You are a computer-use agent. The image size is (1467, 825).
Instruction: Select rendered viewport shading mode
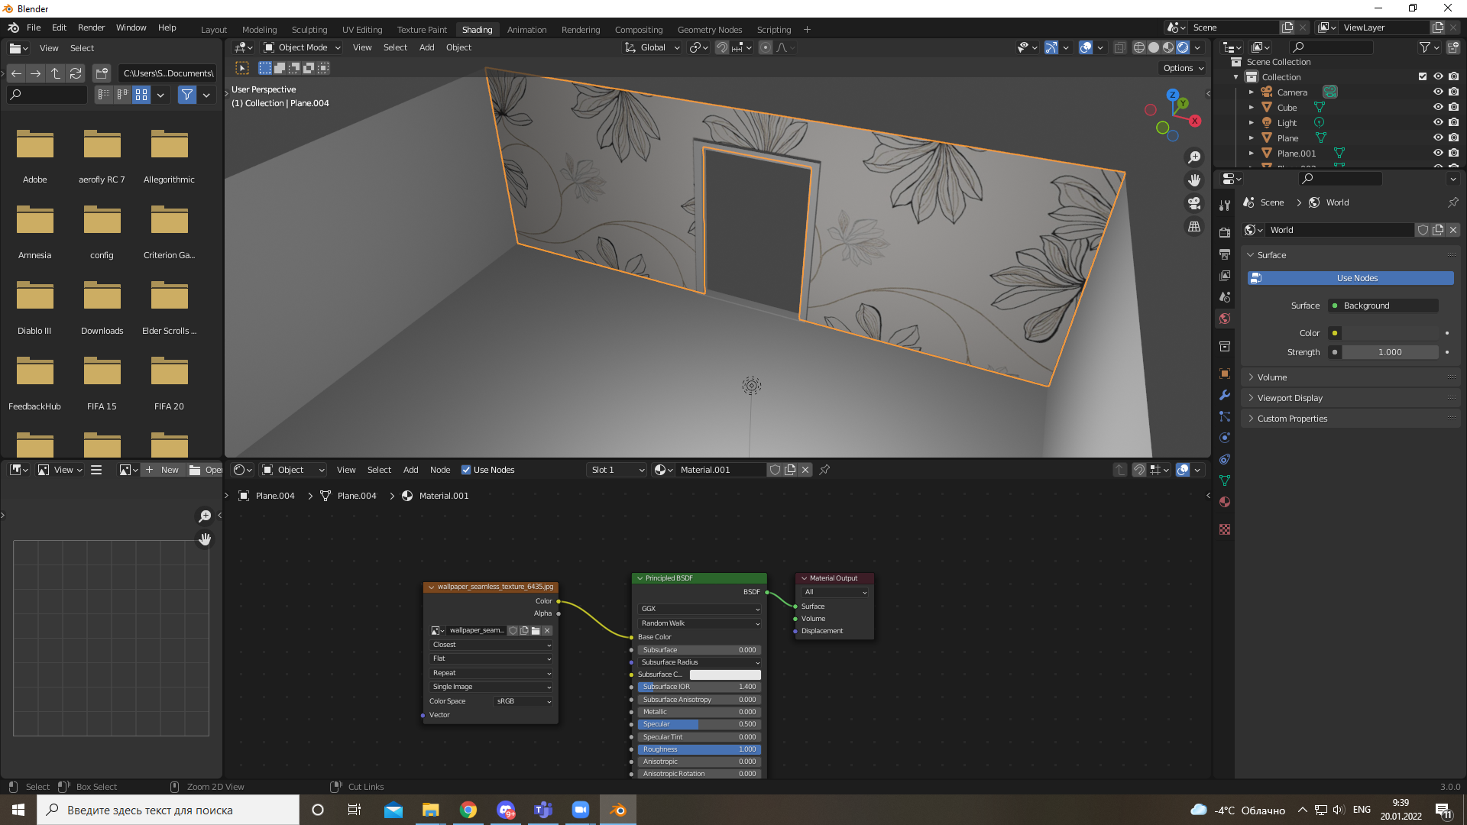pos(1183,47)
